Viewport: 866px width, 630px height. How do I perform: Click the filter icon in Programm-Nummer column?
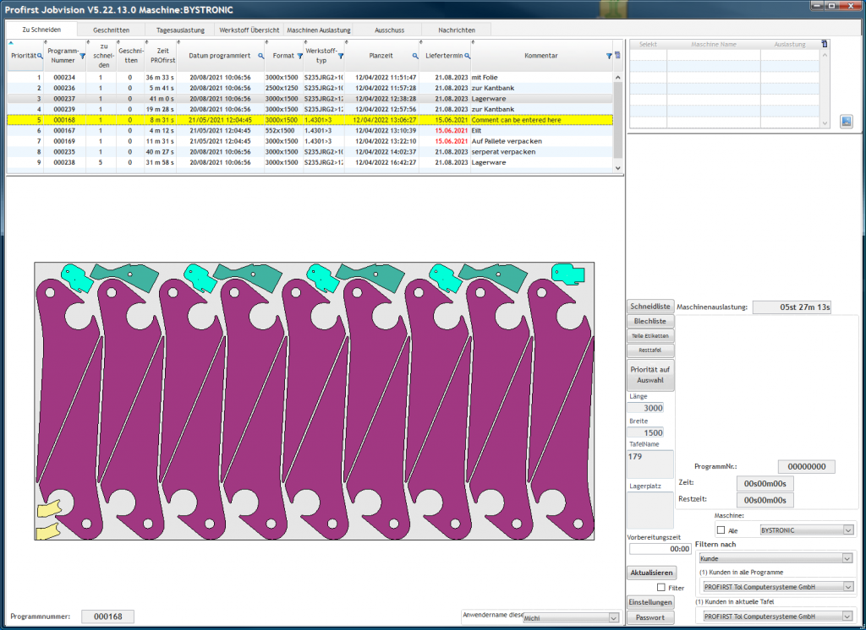[x=82, y=56]
